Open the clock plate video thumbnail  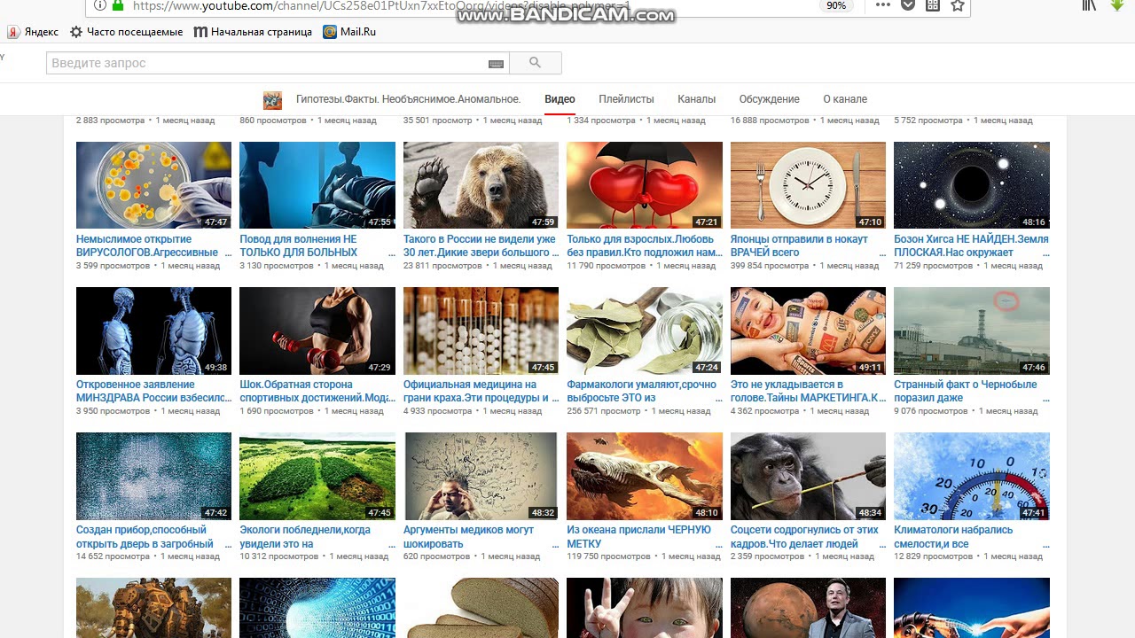(x=808, y=185)
